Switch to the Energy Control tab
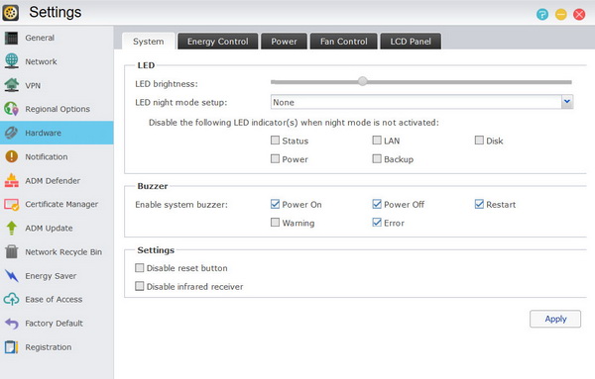The width and height of the screenshot is (595, 379). [217, 42]
